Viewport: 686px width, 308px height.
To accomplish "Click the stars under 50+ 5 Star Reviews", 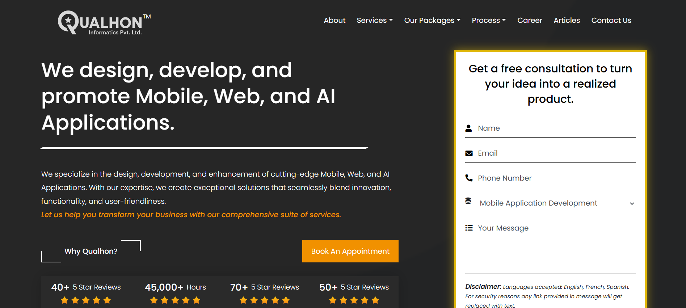I will pos(354,300).
